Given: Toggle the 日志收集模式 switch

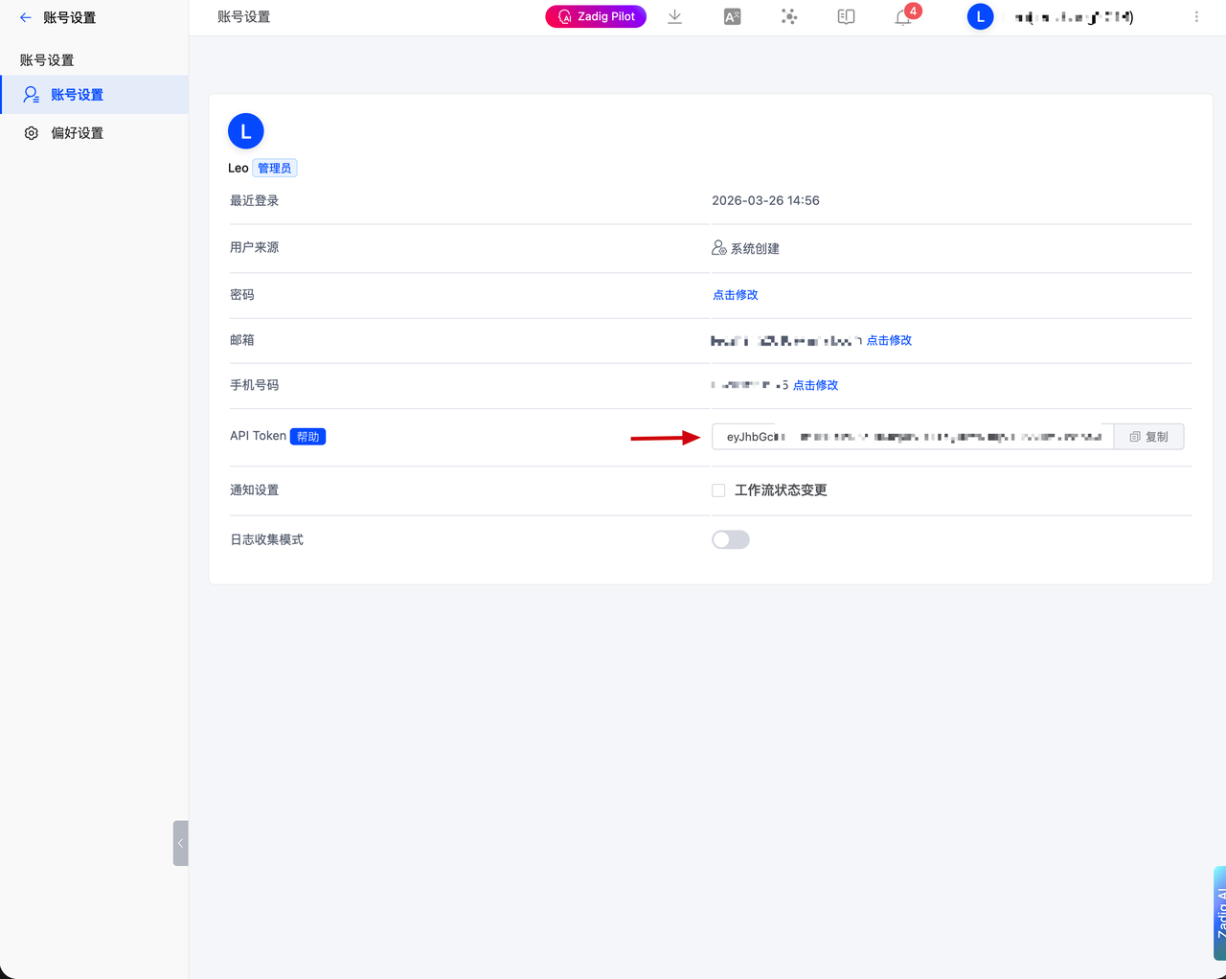Looking at the screenshot, I should pos(731,540).
